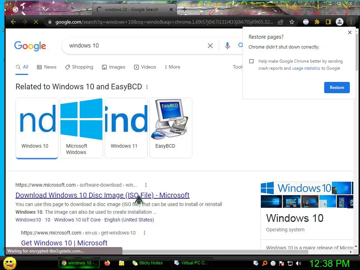The width and height of the screenshot is (360, 270).
Task: Close the 'windows 10 - Google Search' tab
Action: [171, 9]
